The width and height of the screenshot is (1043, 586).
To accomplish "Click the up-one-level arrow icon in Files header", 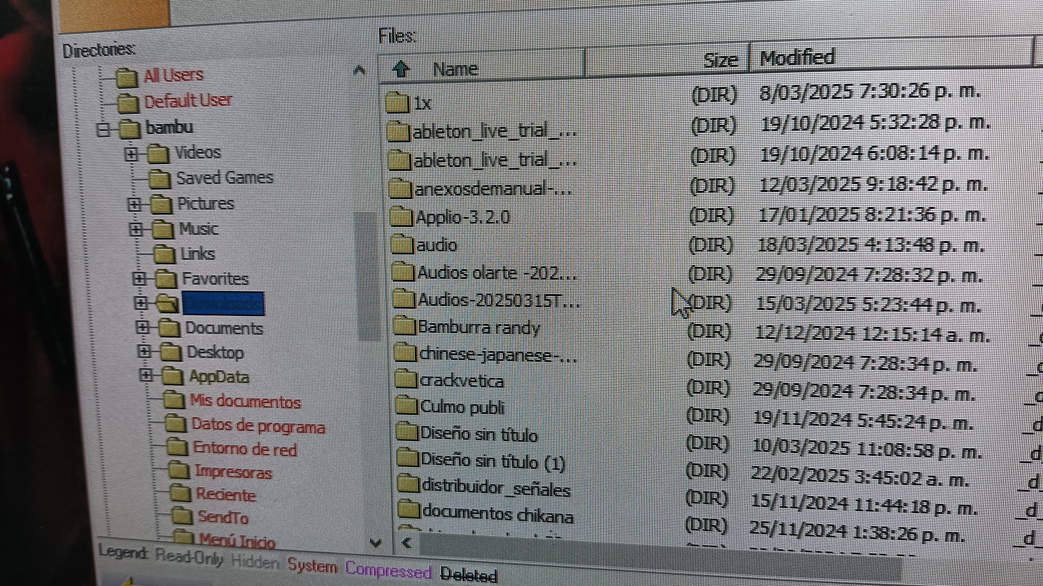I will [x=401, y=69].
